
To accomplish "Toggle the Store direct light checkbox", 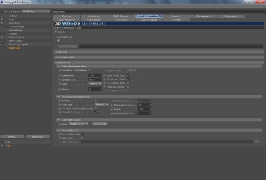I will [128, 75].
